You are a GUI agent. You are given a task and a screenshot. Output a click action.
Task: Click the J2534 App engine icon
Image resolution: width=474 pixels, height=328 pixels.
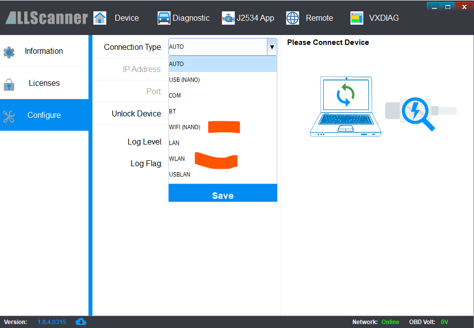(228, 18)
